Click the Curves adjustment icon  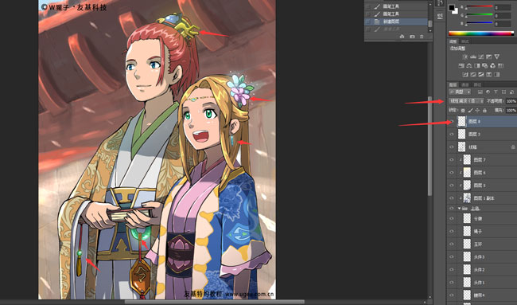[481, 57]
